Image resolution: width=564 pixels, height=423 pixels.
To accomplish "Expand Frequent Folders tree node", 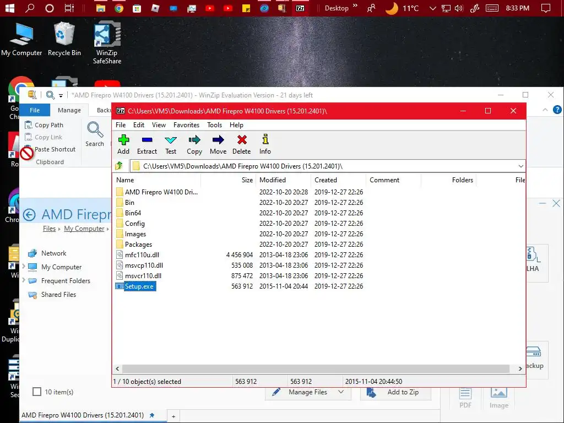I will (x=24, y=280).
